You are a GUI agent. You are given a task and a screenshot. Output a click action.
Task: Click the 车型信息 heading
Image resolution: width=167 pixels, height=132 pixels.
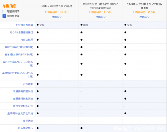click(9, 6)
